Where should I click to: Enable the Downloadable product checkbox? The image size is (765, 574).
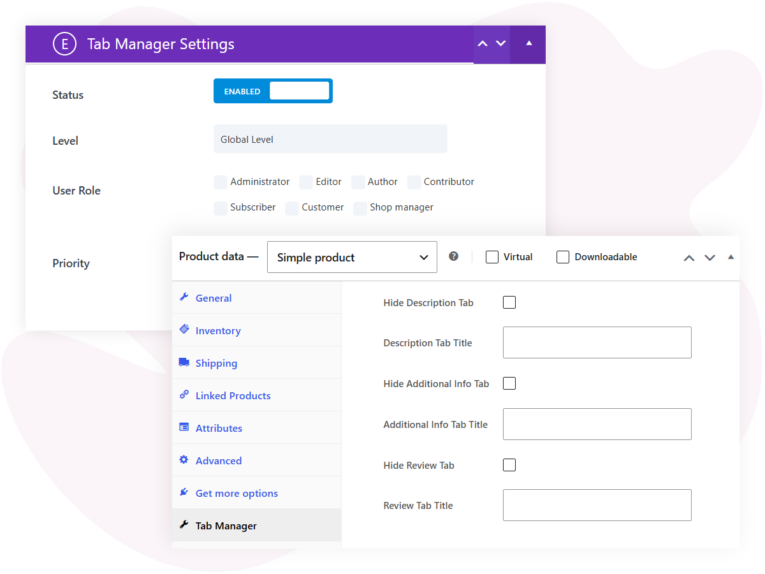[x=562, y=257]
